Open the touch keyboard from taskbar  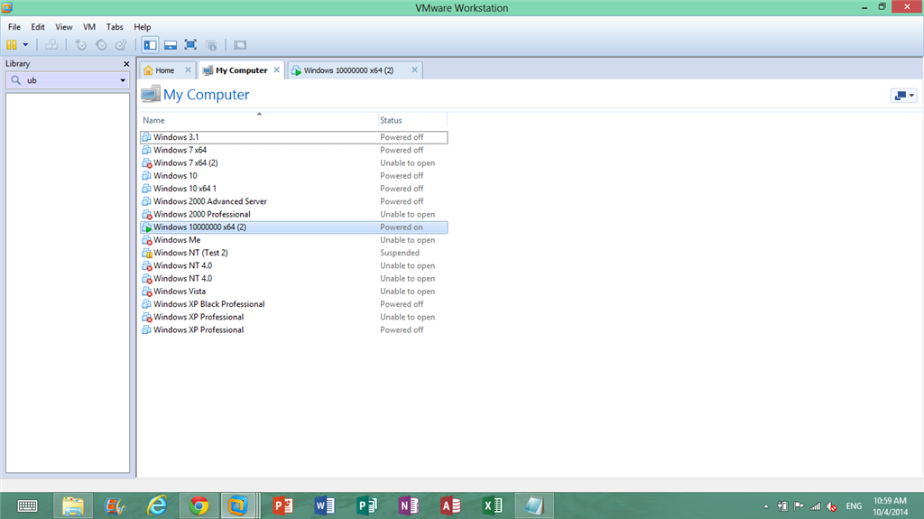coord(27,505)
